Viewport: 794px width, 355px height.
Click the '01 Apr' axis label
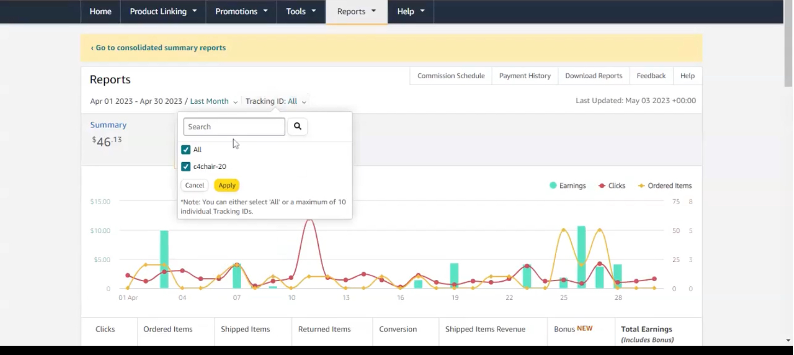[x=128, y=297]
